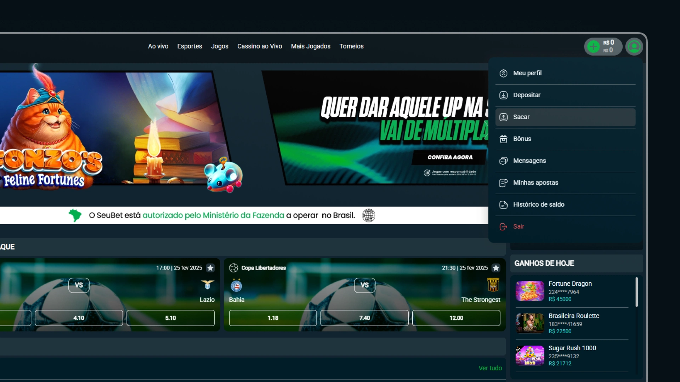Click the Bônus gift icon

[503, 139]
